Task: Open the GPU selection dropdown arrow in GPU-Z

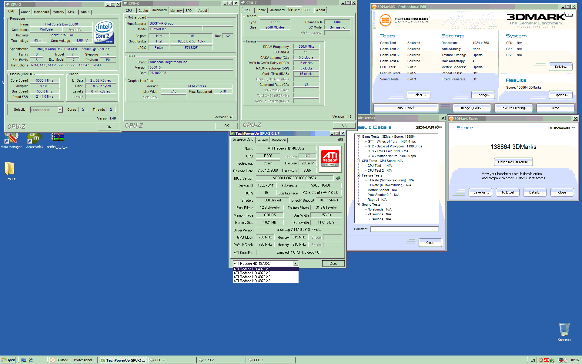Action: [x=296, y=264]
